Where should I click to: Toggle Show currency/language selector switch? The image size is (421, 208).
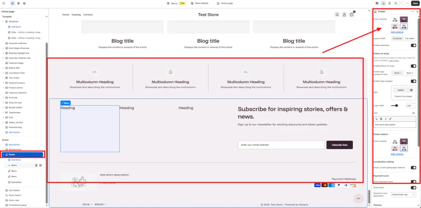tap(414, 167)
